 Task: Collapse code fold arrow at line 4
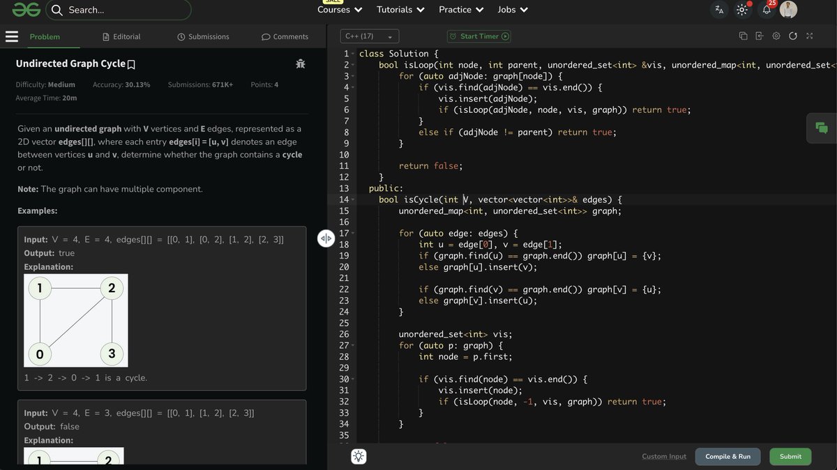pyautogui.click(x=353, y=87)
